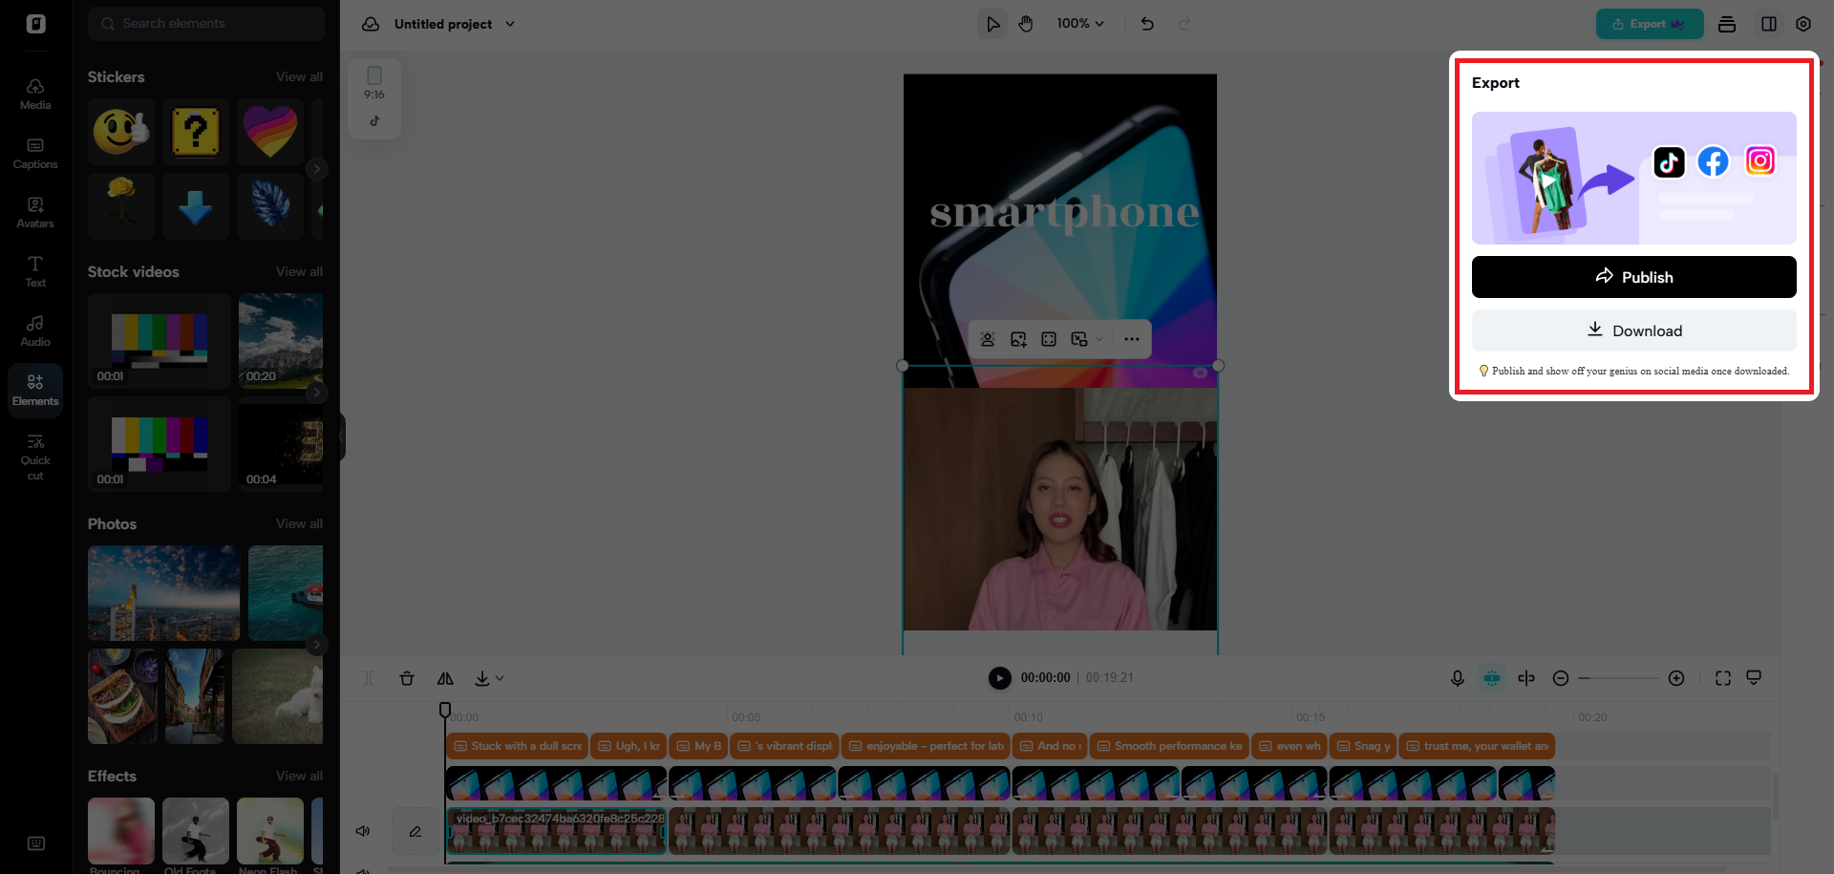Zoom in the timeline with plus icon
The image size is (1834, 874).
point(1676,678)
